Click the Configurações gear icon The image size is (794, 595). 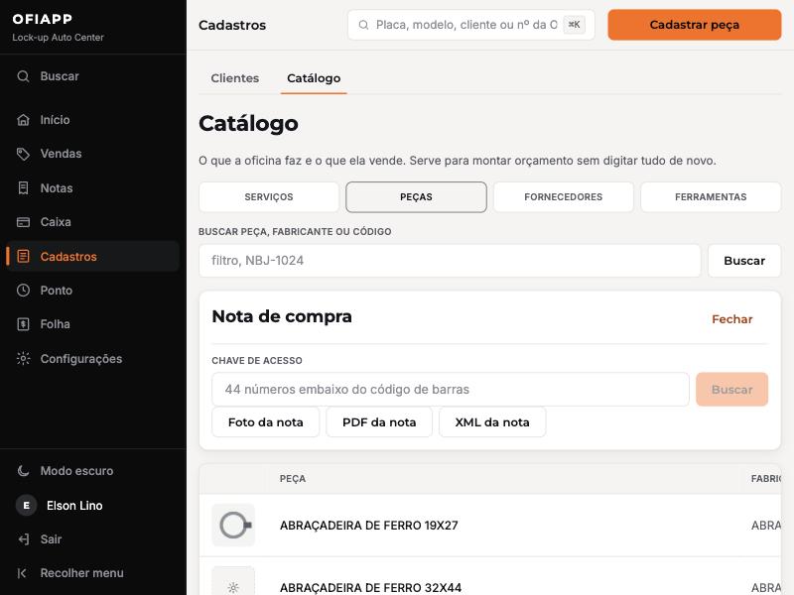pyautogui.click(x=23, y=359)
